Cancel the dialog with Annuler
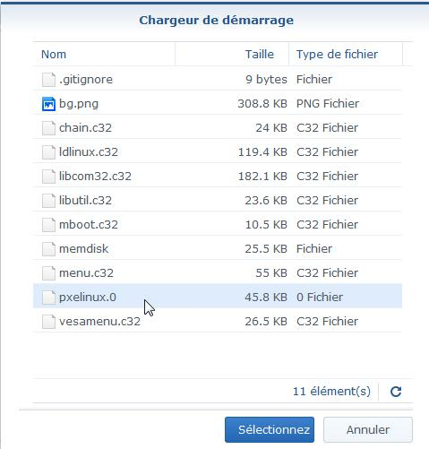This screenshot has width=429, height=449. click(x=368, y=429)
